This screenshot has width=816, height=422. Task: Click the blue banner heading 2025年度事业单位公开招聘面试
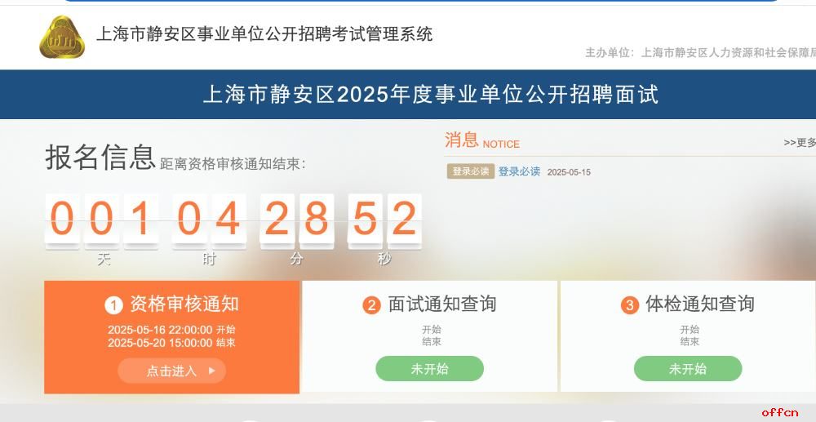(431, 95)
